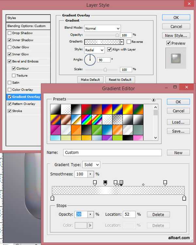
Task: Uncheck Bevel and Emboss style
Action: pyautogui.click(x=9, y=61)
